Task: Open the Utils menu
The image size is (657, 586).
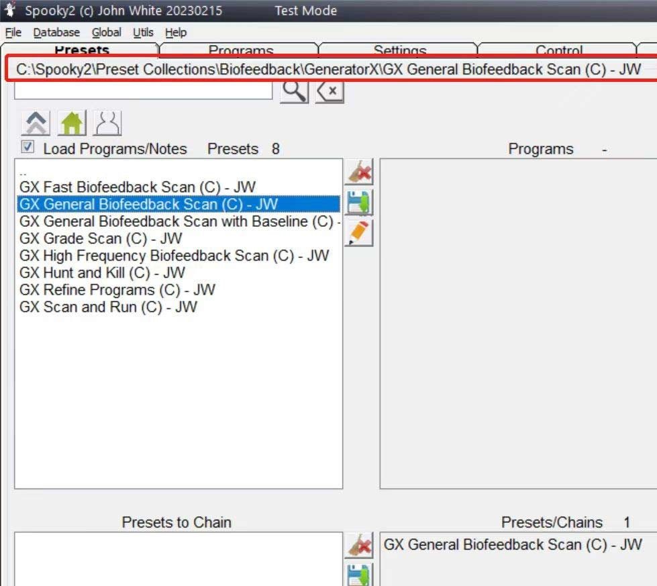Action: pyautogui.click(x=144, y=33)
